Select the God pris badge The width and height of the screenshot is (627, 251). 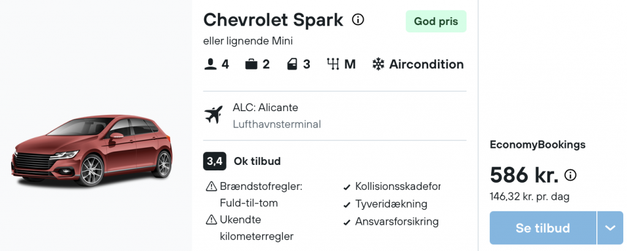pos(436,21)
